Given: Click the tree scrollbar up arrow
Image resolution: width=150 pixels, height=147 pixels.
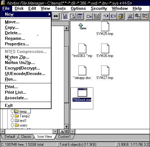Looking at the screenshot, I should [66, 28].
